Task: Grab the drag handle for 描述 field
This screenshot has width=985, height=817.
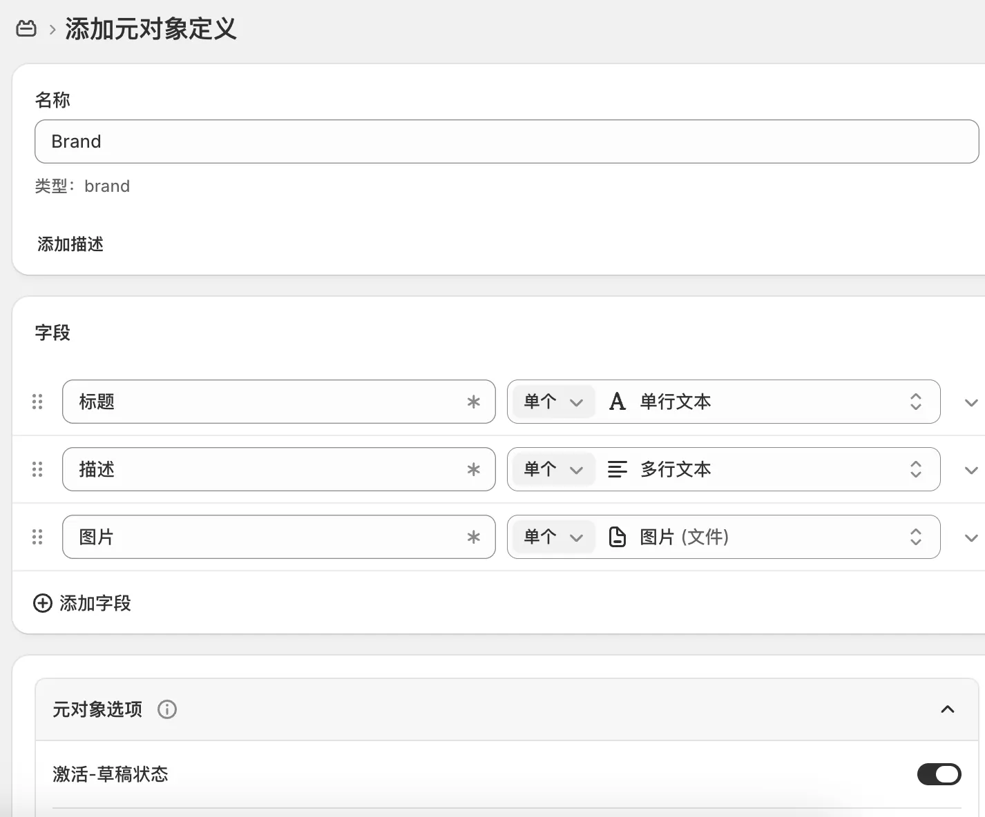Action: pyautogui.click(x=37, y=469)
